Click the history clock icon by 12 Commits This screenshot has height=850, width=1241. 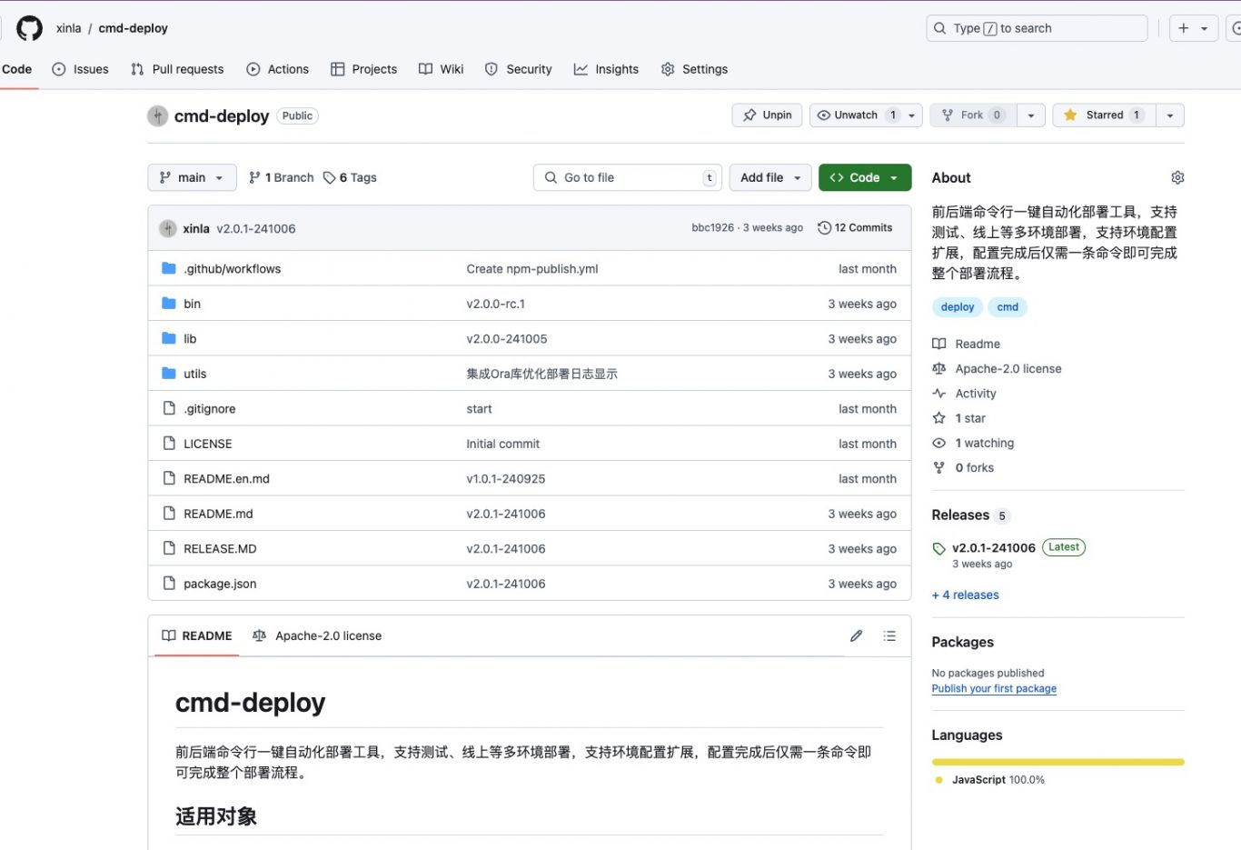[824, 228]
